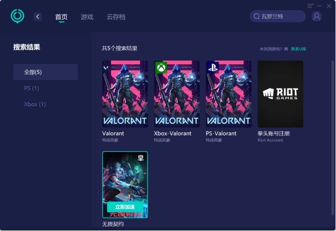
Task: Open the PS-Valorant game cover
Action: point(229,94)
